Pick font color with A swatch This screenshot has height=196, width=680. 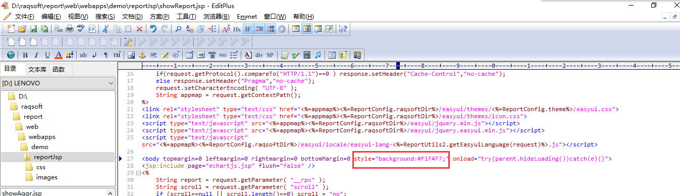pos(58,55)
